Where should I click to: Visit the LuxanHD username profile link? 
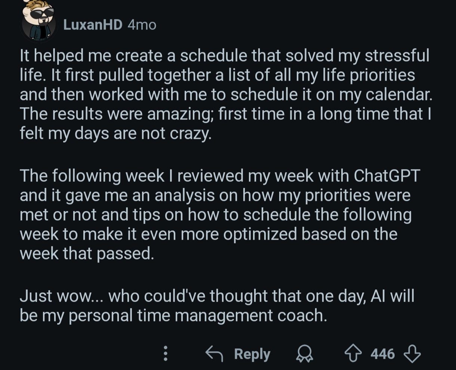(93, 25)
